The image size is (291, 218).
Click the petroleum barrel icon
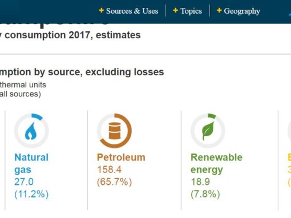pyautogui.click(x=115, y=131)
